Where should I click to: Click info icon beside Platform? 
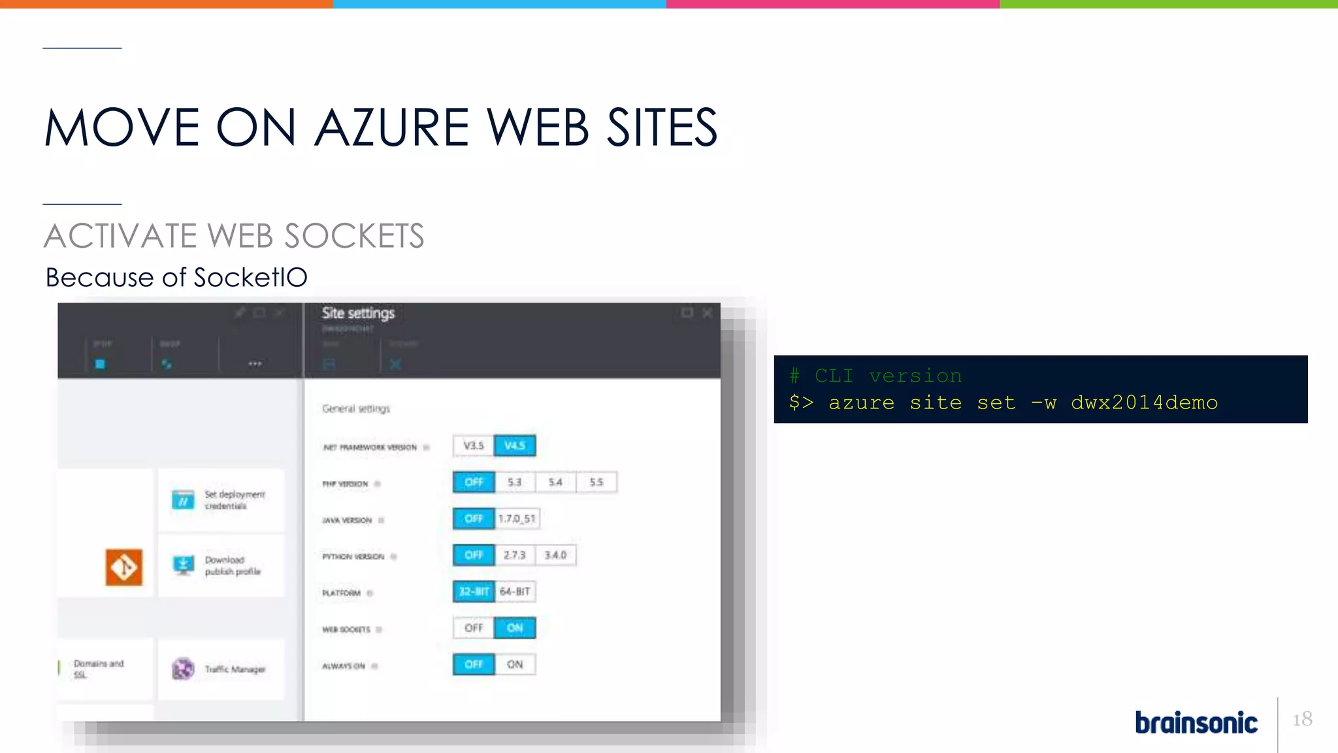[370, 594]
